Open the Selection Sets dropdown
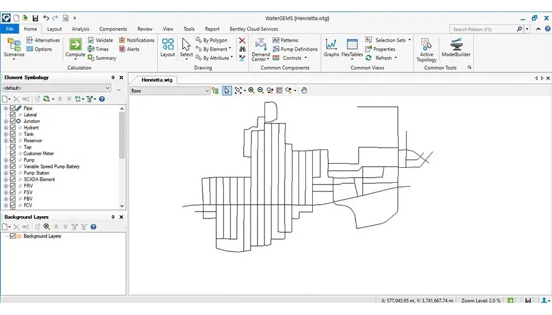552x315 pixels. coord(409,40)
